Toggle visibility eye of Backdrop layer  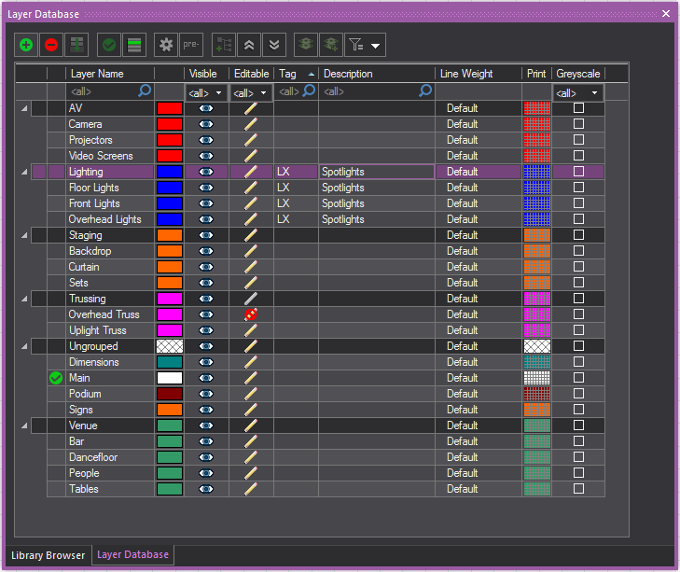pos(206,251)
